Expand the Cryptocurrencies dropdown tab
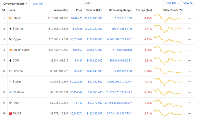This screenshot has height=117, width=197. pos(15,4)
